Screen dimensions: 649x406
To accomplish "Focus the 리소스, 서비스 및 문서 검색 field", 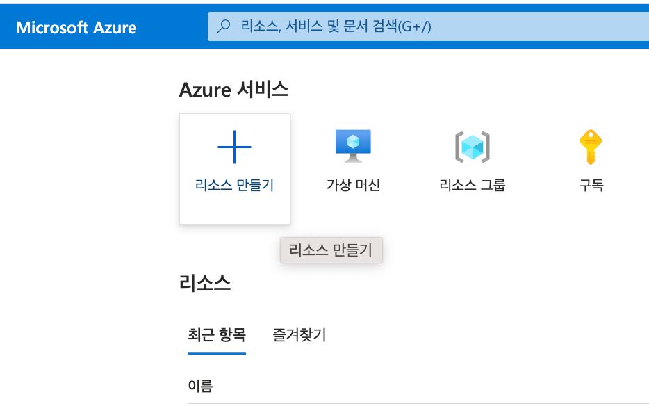I will point(428,26).
